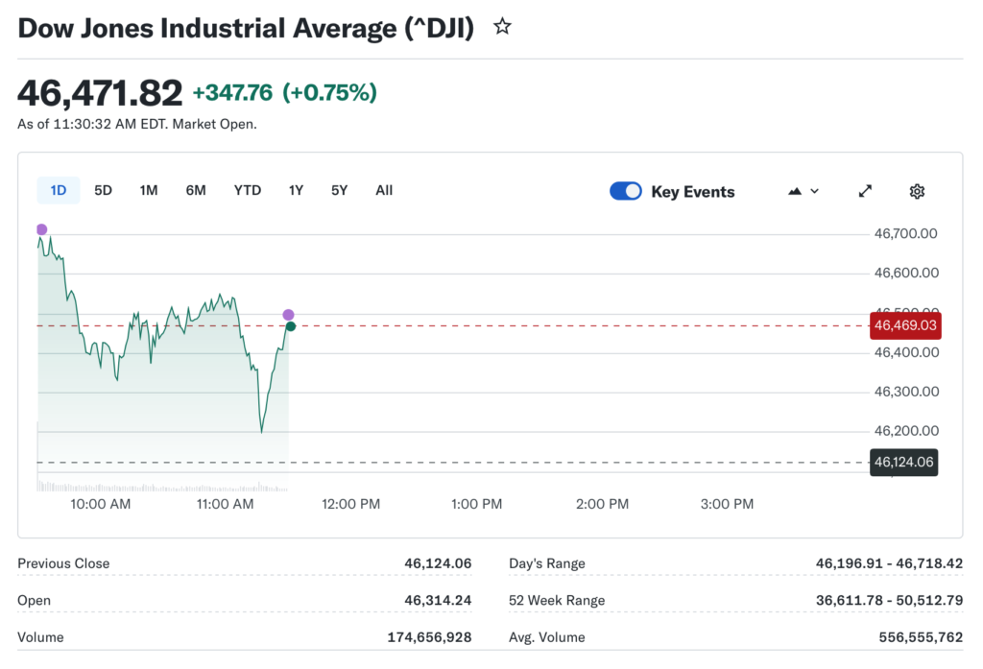Click the purple key event marker at market open
Screen dimensions: 983x669
[x=42, y=229]
